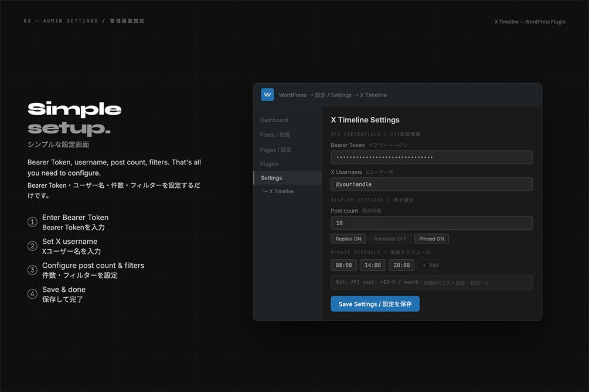Click Save Settings / 設定を保存 button
This screenshot has width=589, height=392.
(375, 304)
